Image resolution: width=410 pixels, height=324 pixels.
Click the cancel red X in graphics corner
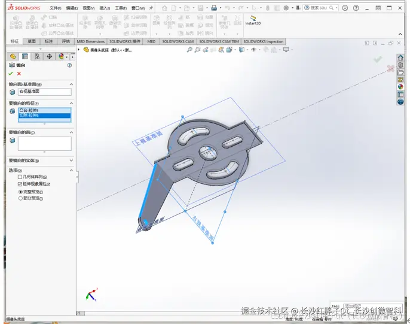391,68
